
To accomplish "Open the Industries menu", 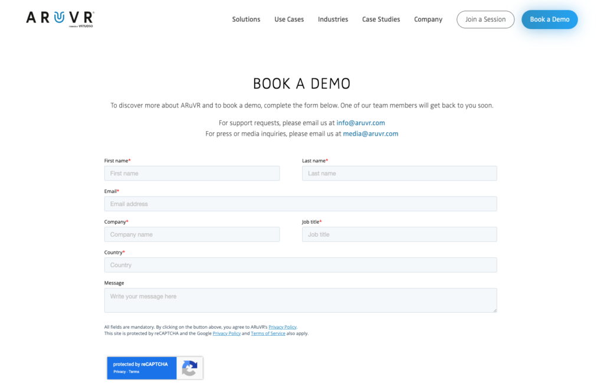I will (333, 19).
